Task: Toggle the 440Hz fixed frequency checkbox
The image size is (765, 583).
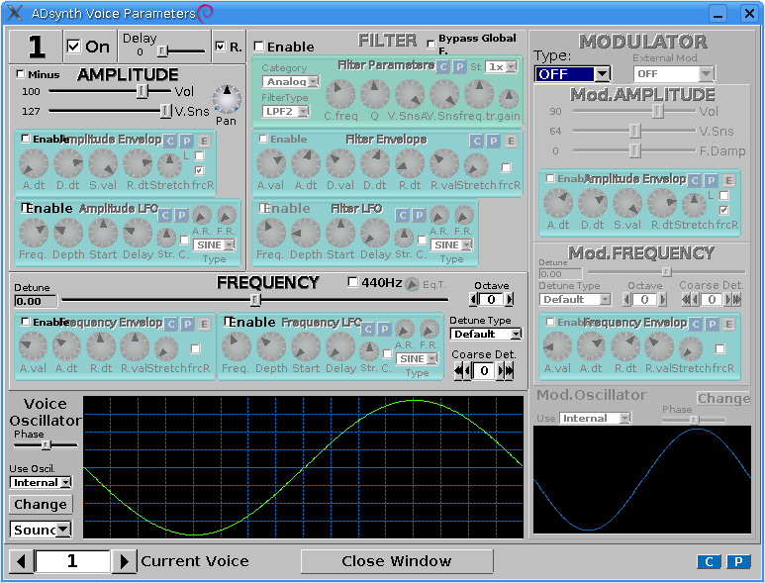Action: click(x=352, y=282)
